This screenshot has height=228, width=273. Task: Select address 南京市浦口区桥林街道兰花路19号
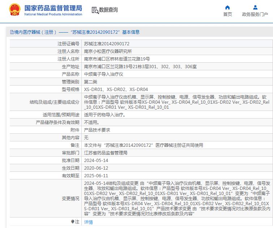coord(117,59)
